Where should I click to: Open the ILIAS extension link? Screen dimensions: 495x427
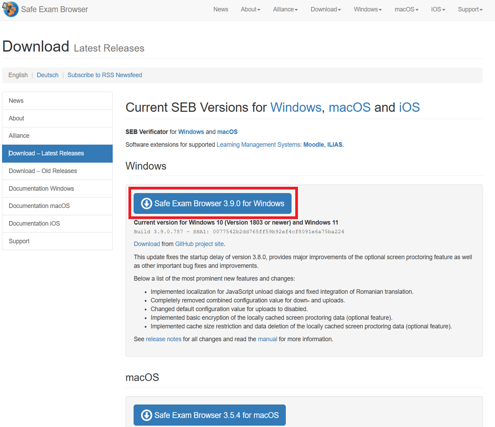pyautogui.click(x=335, y=145)
